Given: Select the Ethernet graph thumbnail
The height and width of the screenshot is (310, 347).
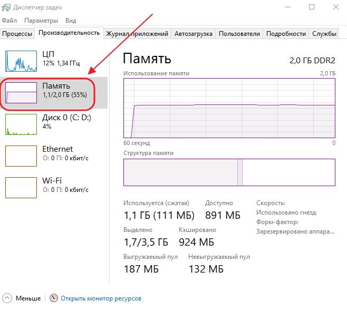Looking at the screenshot, I should click(21, 156).
